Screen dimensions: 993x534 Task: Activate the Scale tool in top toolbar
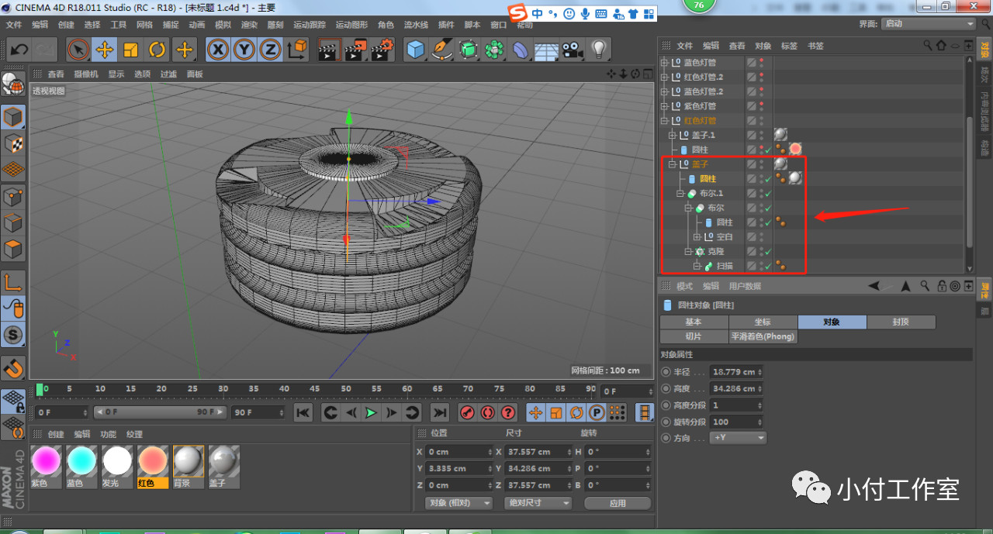click(x=130, y=50)
